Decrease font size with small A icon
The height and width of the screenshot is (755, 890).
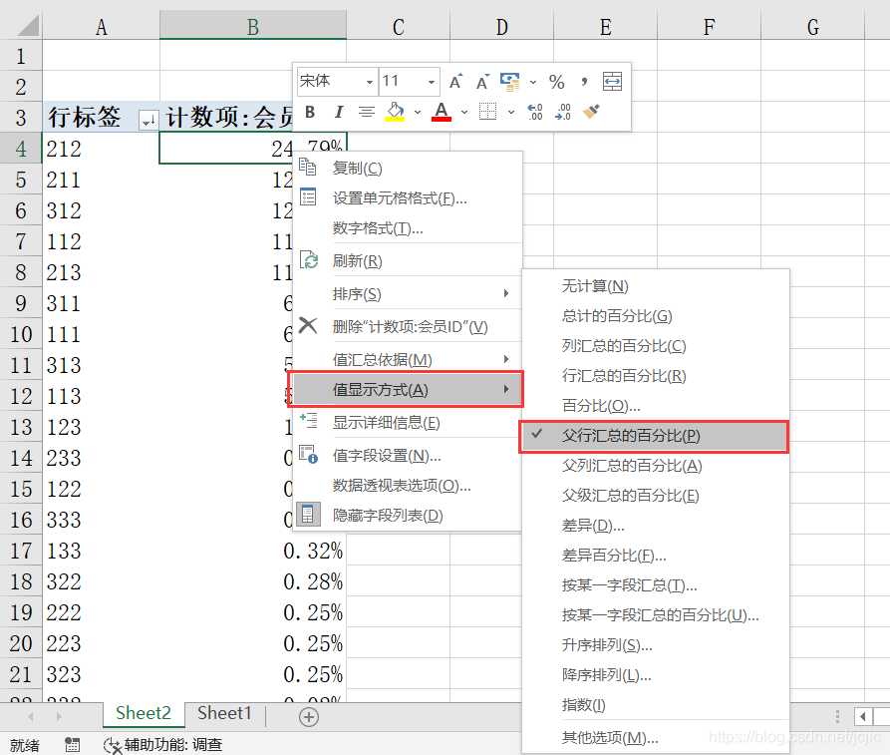(x=482, y=82)
